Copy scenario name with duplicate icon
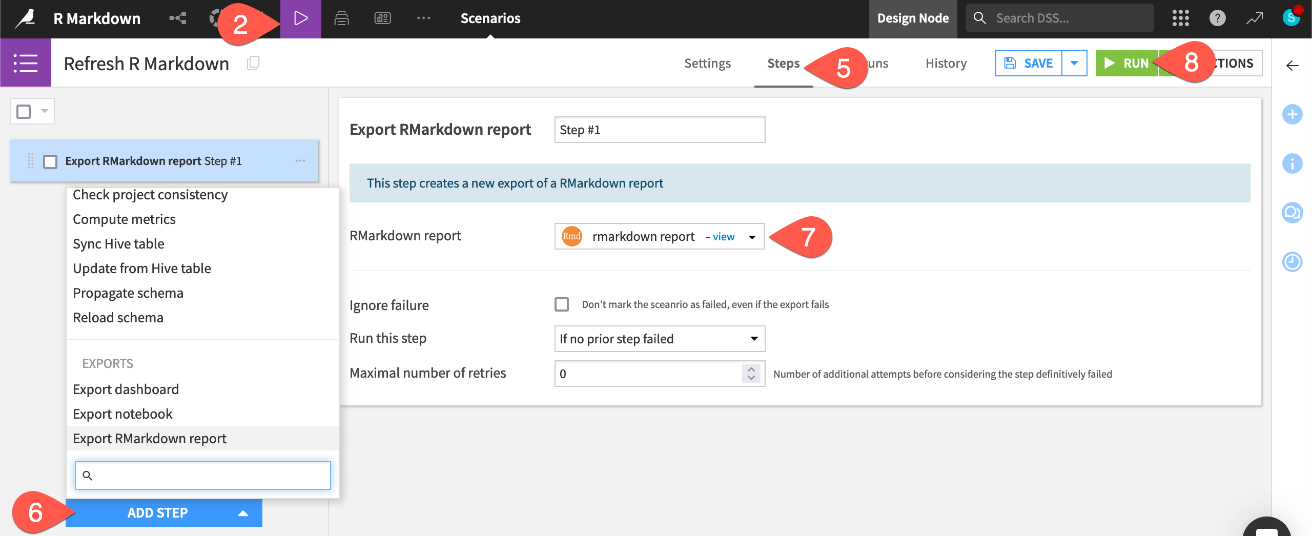 pos(253,63)
